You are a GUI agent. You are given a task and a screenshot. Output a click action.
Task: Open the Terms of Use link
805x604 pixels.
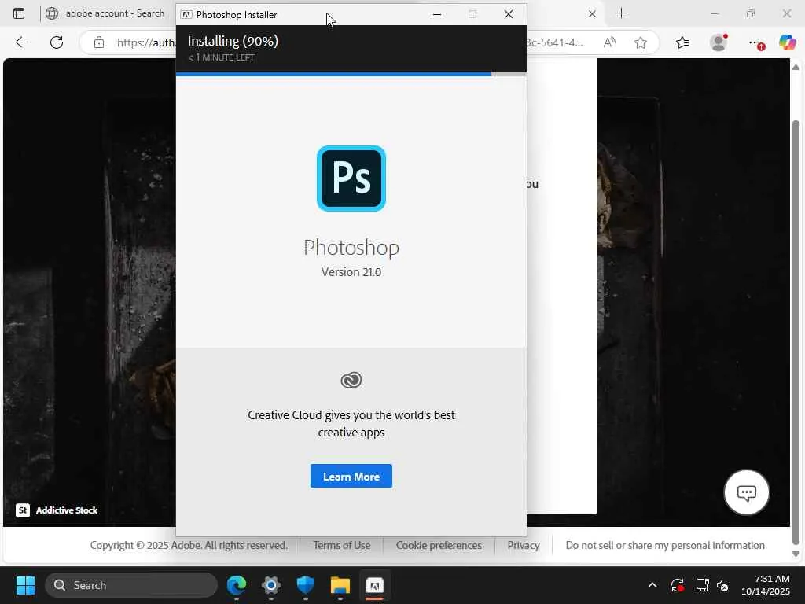point(341,545)
